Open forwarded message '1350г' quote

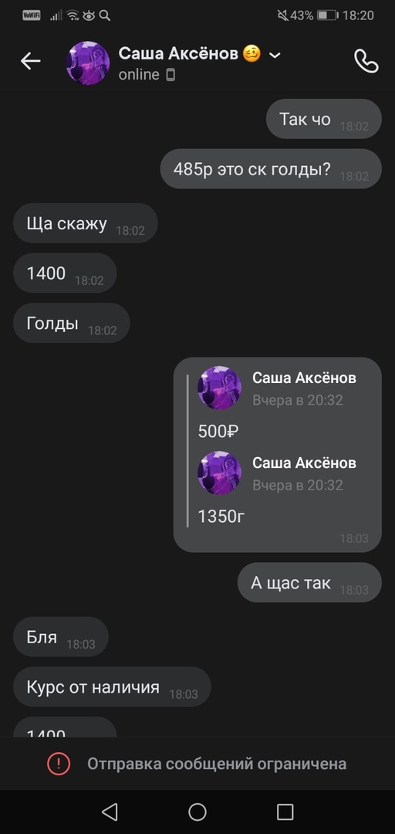click(277, 488)
